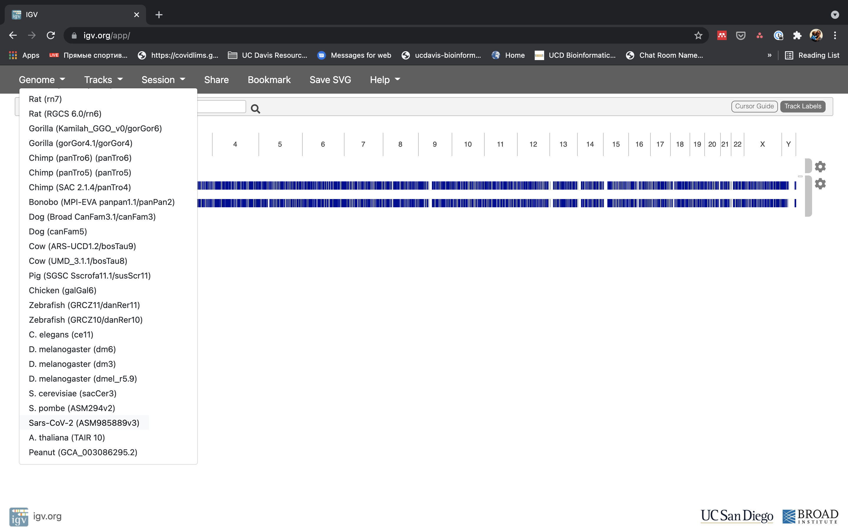Image resolution: width=848 pixels, height=530 pixels.
Task: Click the Save SVG menu item
Action: click(330, 79)
